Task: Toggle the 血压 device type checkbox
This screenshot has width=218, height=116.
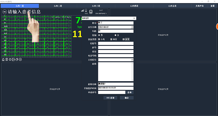Action: (x=111, y=39)
